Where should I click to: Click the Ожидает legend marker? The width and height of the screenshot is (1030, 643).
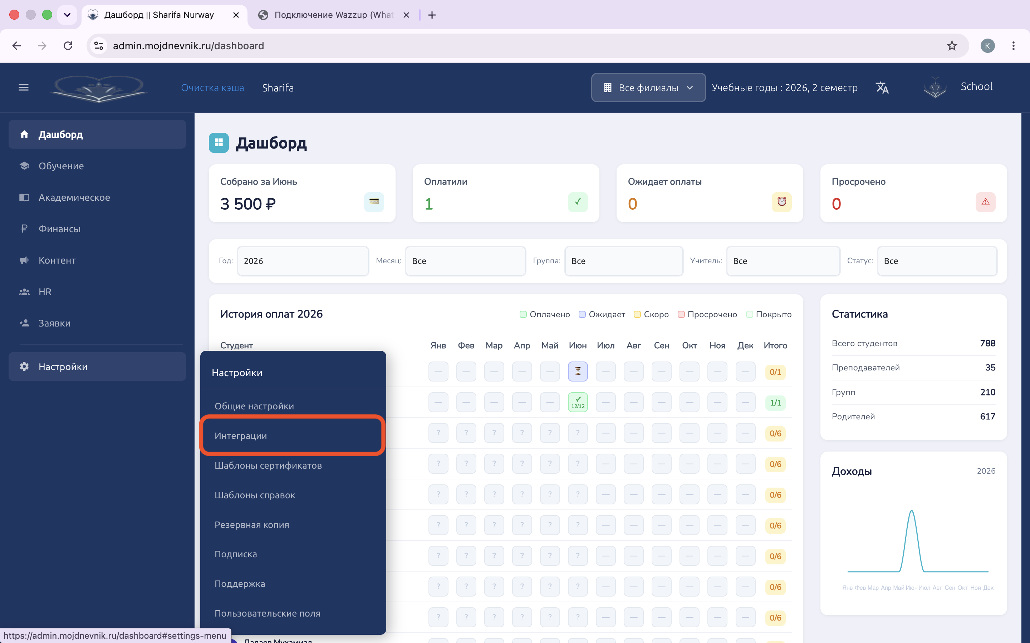(x=582, y=314)
